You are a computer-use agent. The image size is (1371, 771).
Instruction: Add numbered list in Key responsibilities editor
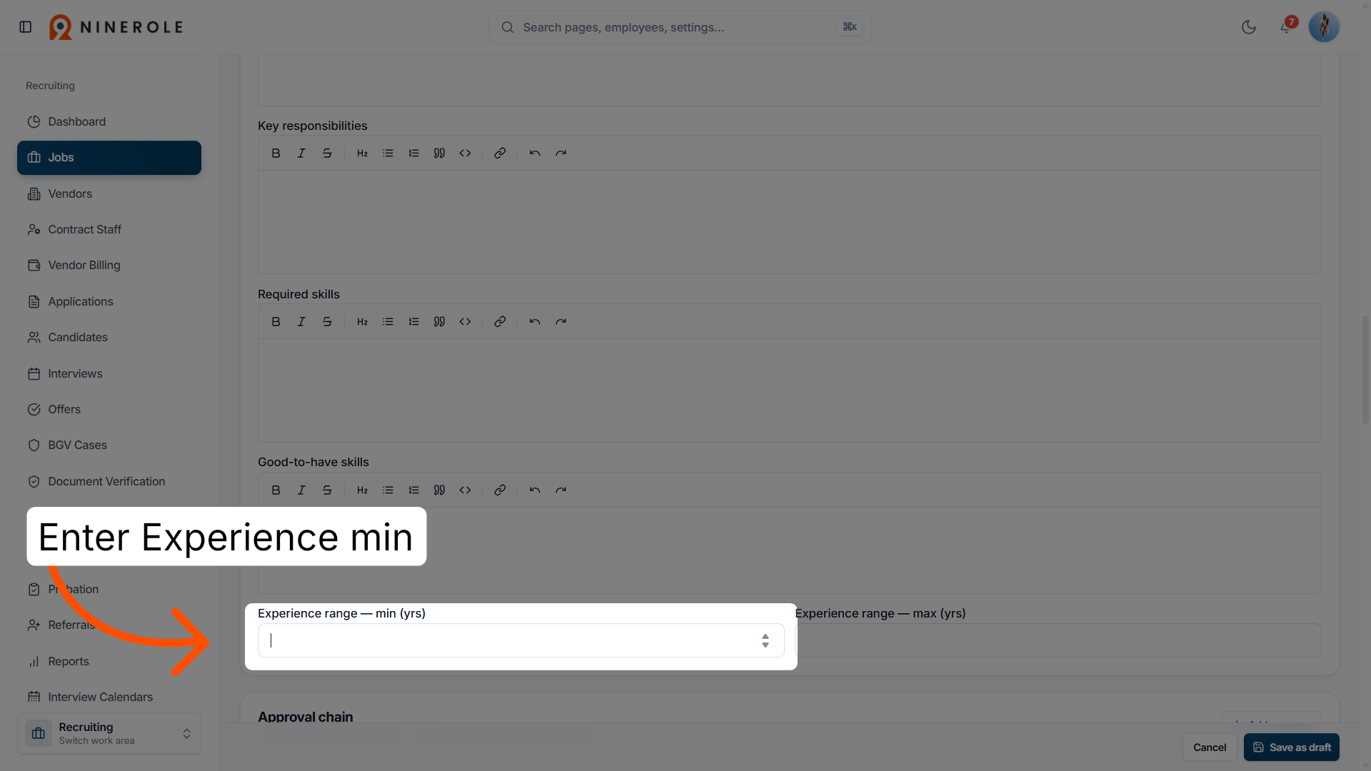[x=413, y=153]
